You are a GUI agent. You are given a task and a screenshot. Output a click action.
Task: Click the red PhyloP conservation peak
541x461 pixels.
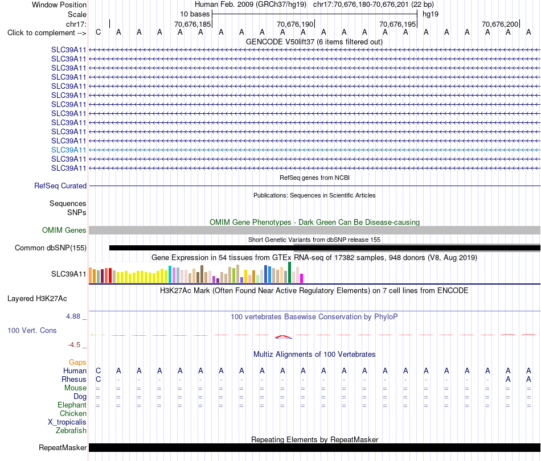(x=283, y=336)
